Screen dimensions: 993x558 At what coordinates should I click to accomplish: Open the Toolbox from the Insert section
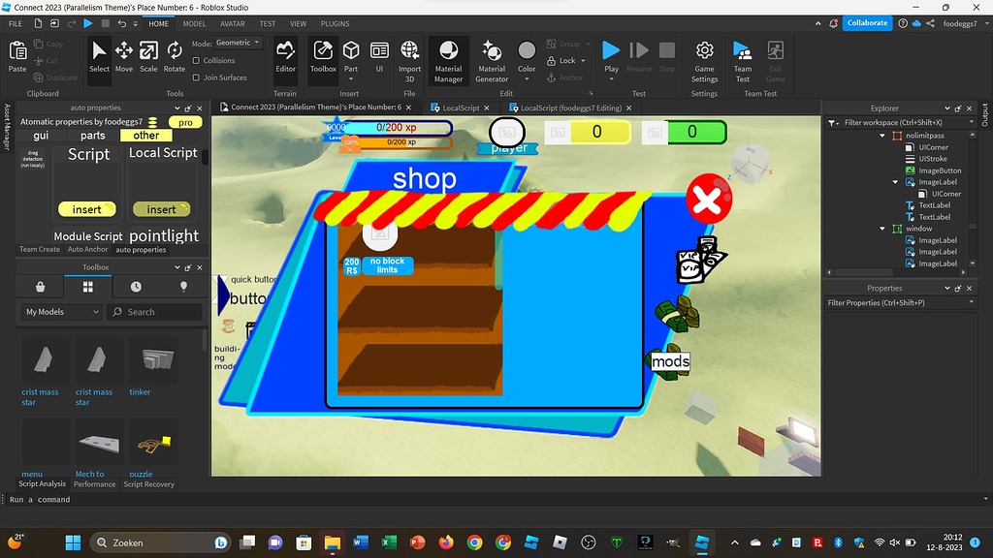pos(323,58)
